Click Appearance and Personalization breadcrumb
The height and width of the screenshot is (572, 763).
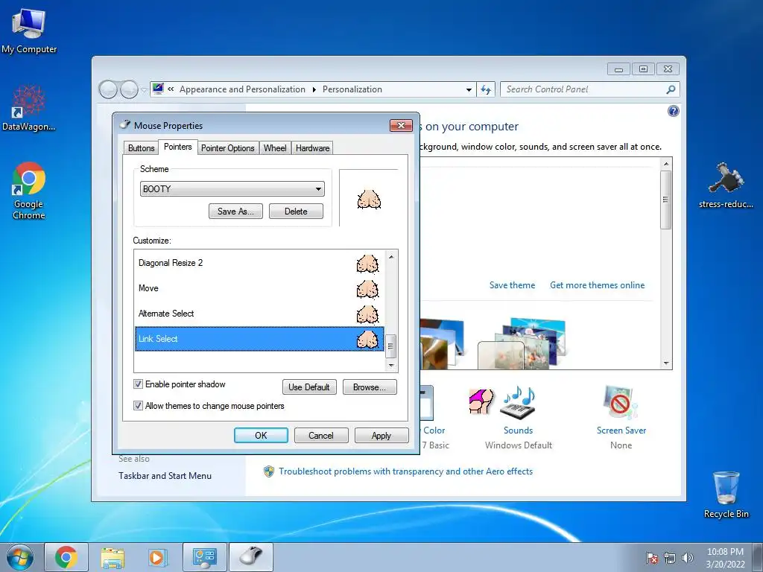point(242,89)
